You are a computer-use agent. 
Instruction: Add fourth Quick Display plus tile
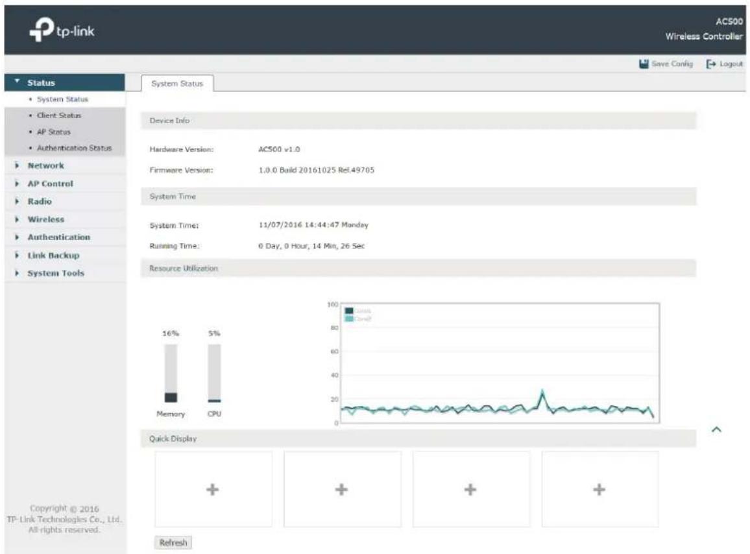click(600, 489)
